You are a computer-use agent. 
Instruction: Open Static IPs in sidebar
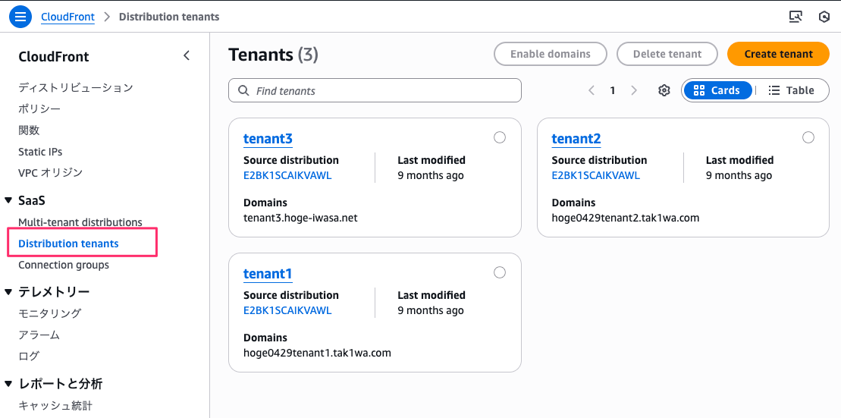point(40,152)
